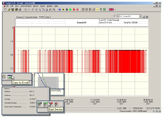The height and width of the screenshot is (117, 163).
Task: Click the New document toolbar icon
Action: tap(6, 10)
